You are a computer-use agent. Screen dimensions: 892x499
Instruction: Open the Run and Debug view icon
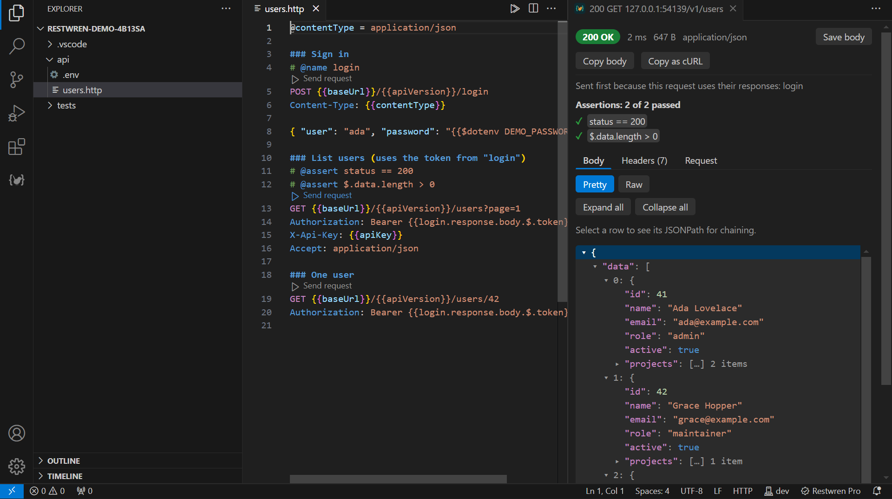pos(16,113)
